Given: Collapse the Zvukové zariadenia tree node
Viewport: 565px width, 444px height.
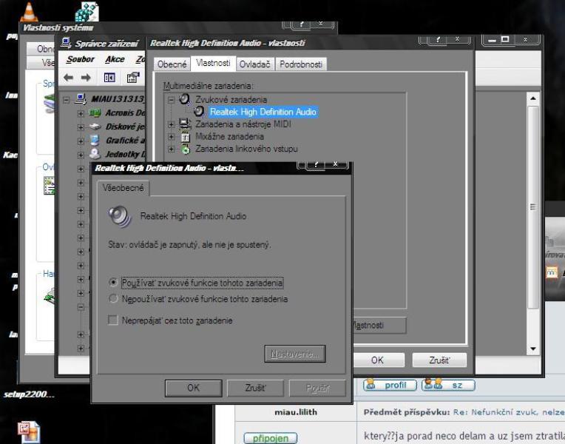Looking at the screenshot, I should point(171,100).
